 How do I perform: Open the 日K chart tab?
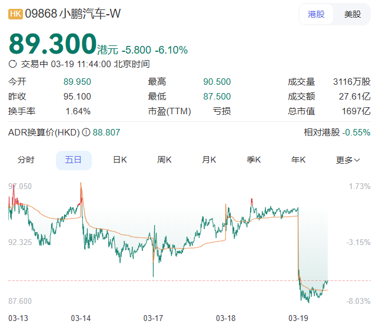pos(120,160)
